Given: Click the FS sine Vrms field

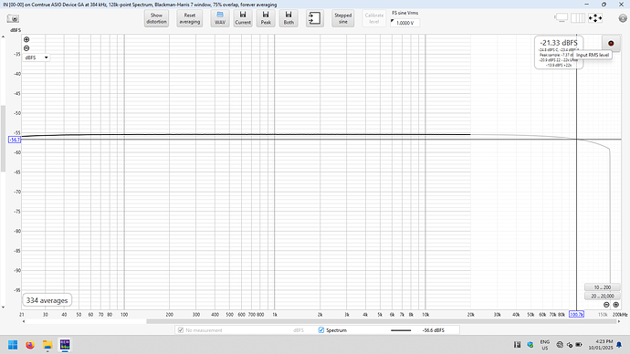Looking at the screenshot, I should 405,23.
